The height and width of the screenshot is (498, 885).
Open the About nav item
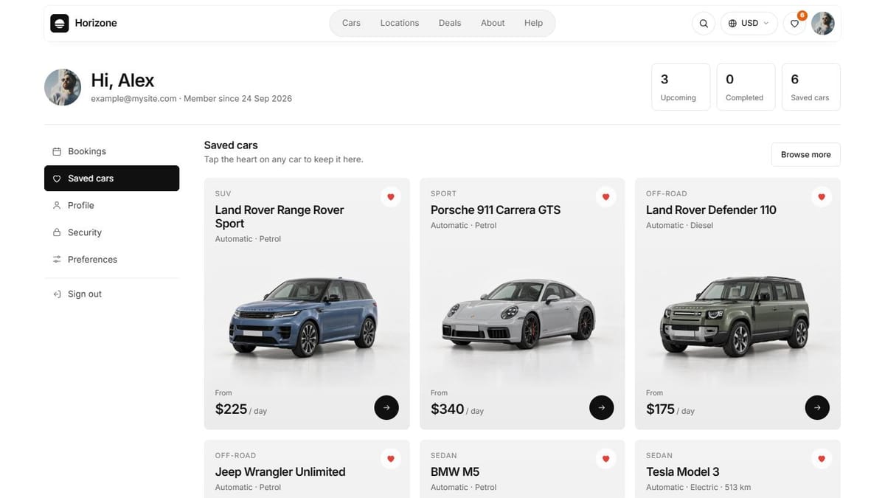[x=493, y=23]
